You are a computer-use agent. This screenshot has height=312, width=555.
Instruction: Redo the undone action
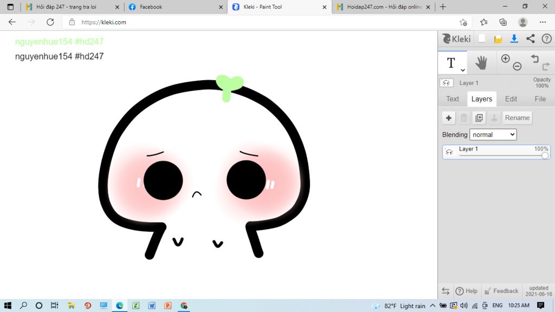point(546,66)
